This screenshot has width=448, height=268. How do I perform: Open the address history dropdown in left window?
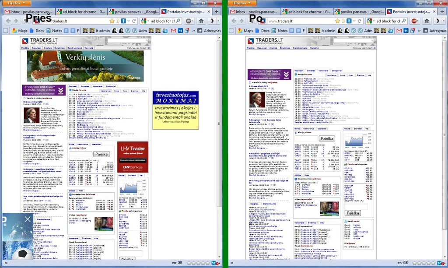click(129, 21)
